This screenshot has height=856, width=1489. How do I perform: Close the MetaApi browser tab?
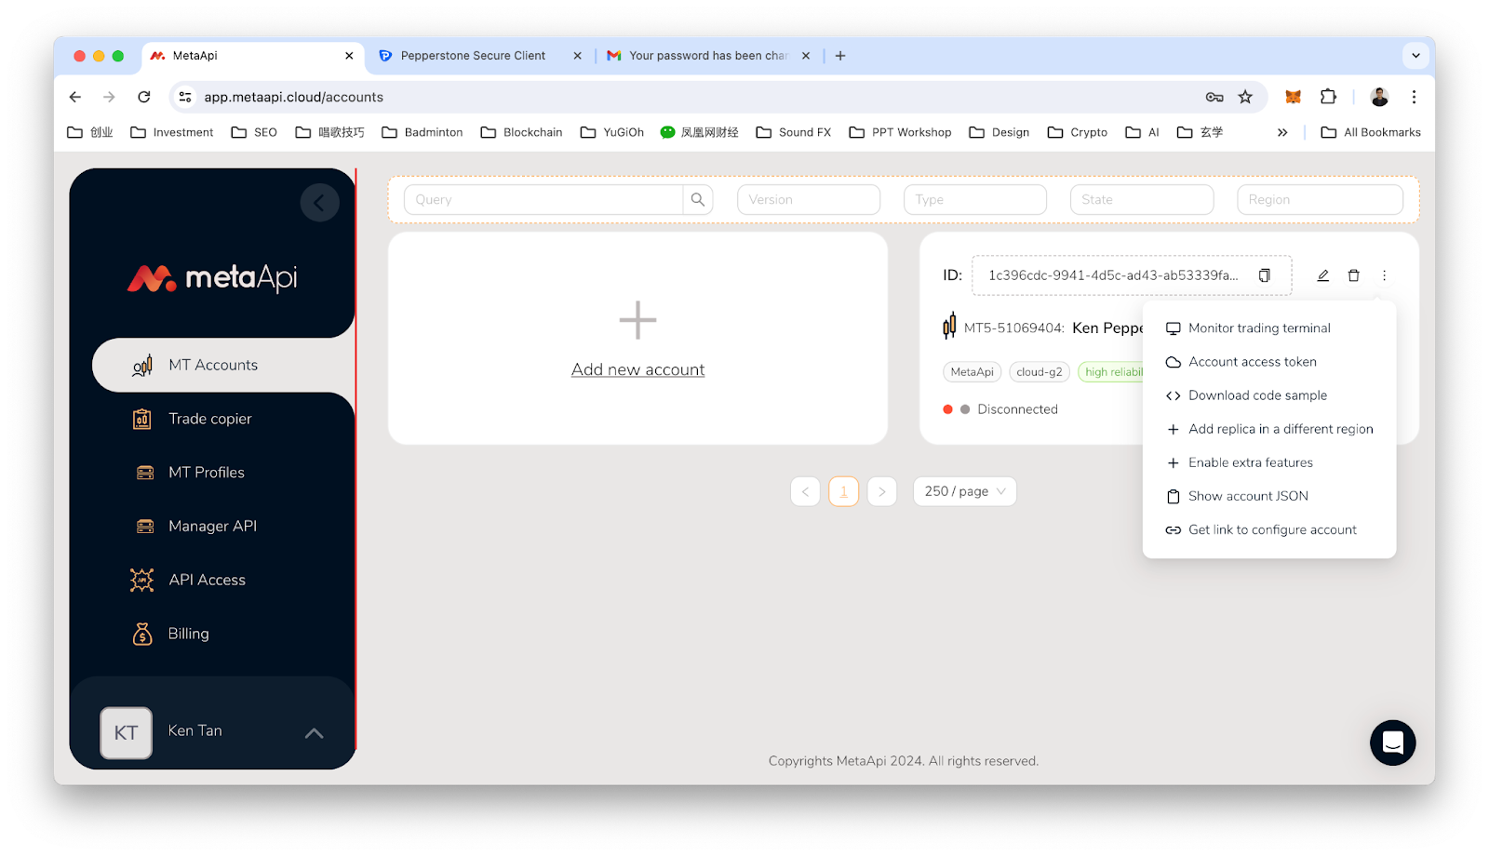pos(349,56)
